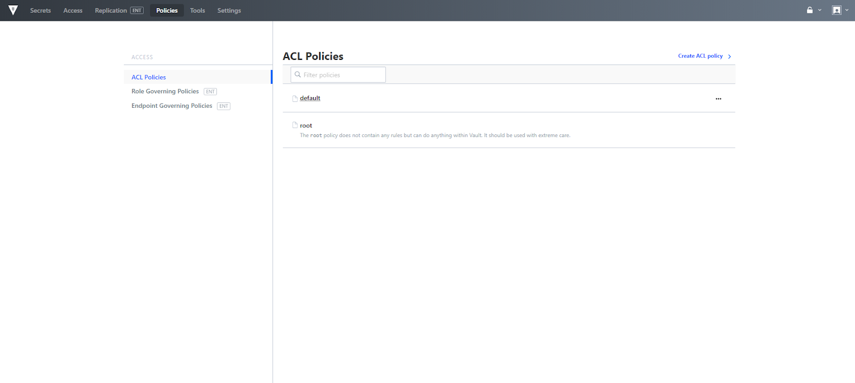Image resolution: width=855 pixels, height=383 pixels.
Task: Click the document icon beside default policy
Action: click(x=294, y=98)
